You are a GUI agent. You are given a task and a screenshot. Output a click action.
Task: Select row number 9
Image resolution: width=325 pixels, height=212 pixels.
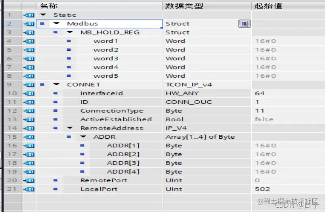click(x=12, y=85)
